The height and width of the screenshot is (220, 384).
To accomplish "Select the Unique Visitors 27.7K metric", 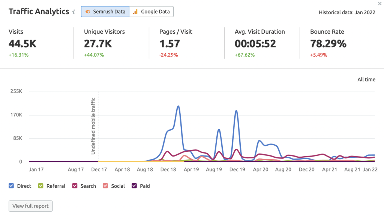I will (98, 44).
